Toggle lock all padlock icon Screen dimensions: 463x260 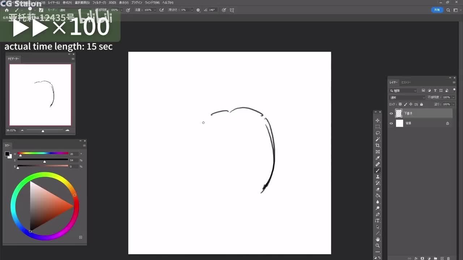(421, 104)
